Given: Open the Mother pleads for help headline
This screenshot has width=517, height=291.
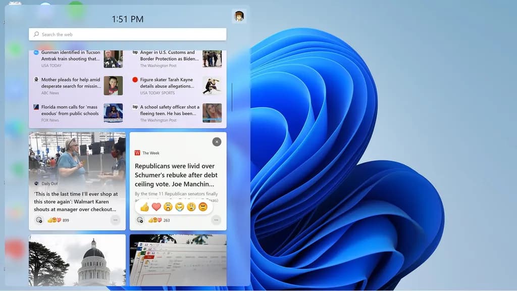Looking at the screenshot, I should pos(71,83).
